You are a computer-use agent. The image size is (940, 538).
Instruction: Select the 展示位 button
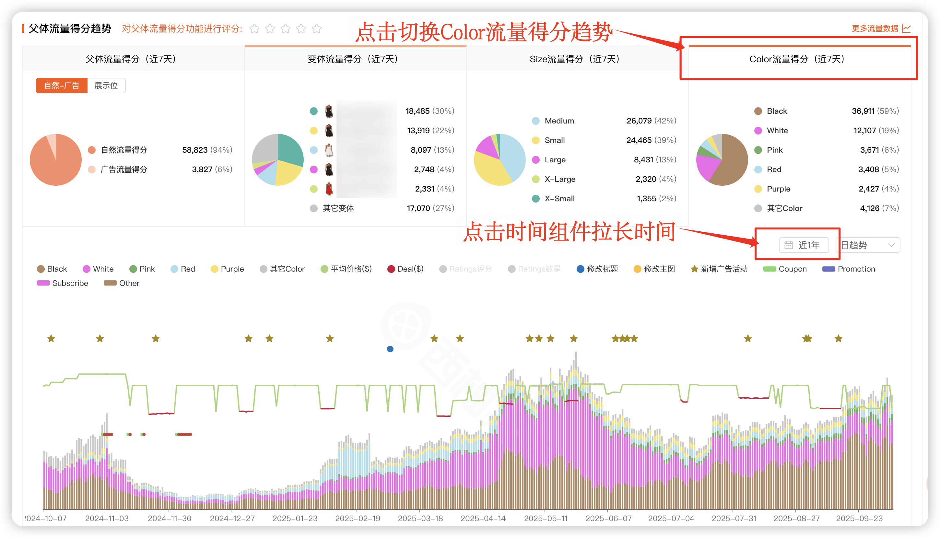point(106,85)
